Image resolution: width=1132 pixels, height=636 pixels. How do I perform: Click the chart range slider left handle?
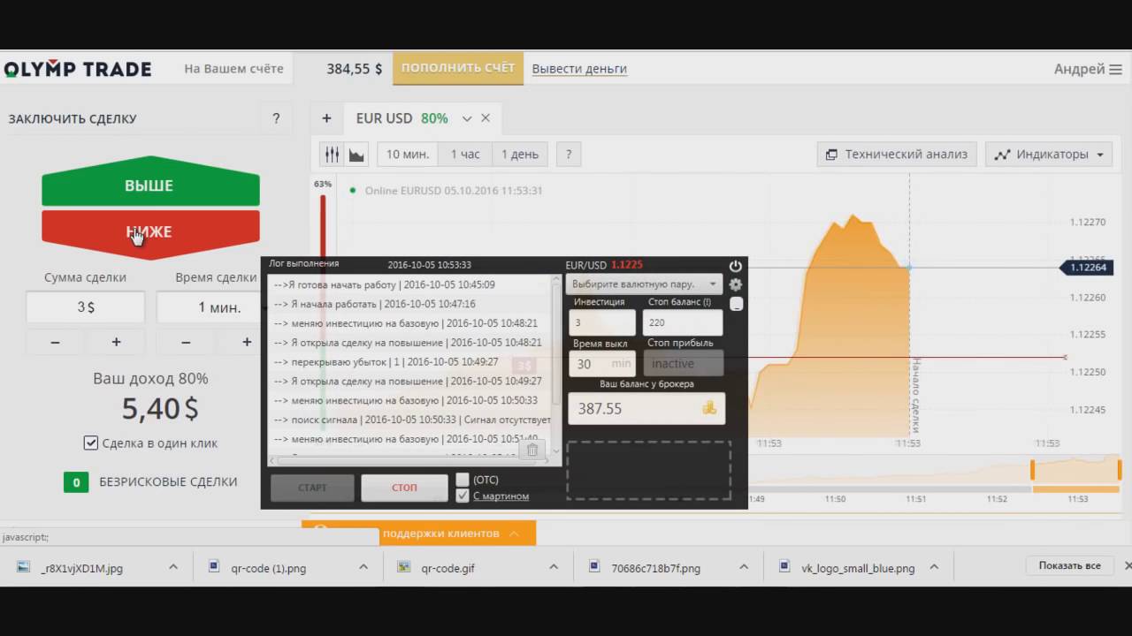coord(1032,470)
